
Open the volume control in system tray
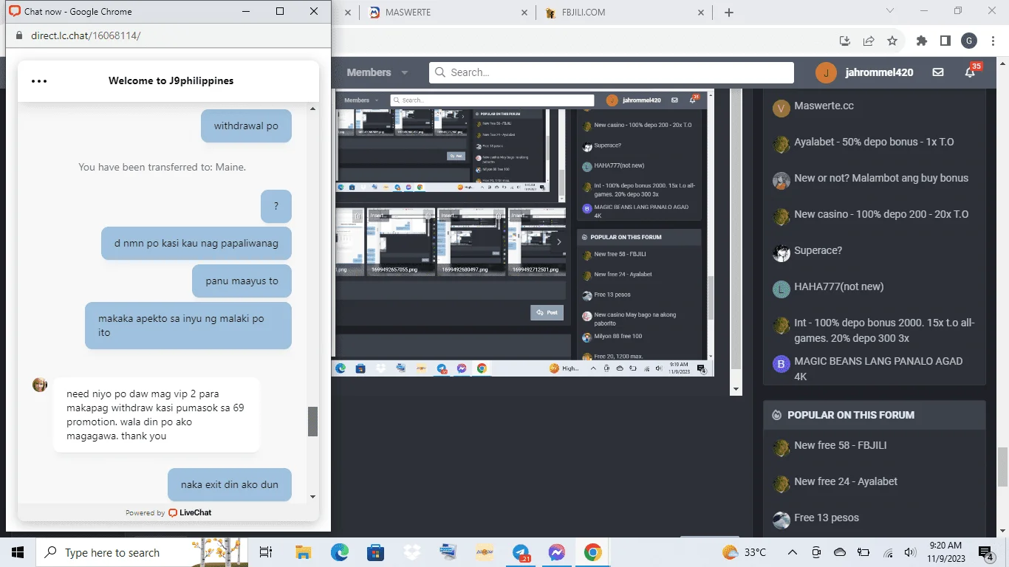911,552
